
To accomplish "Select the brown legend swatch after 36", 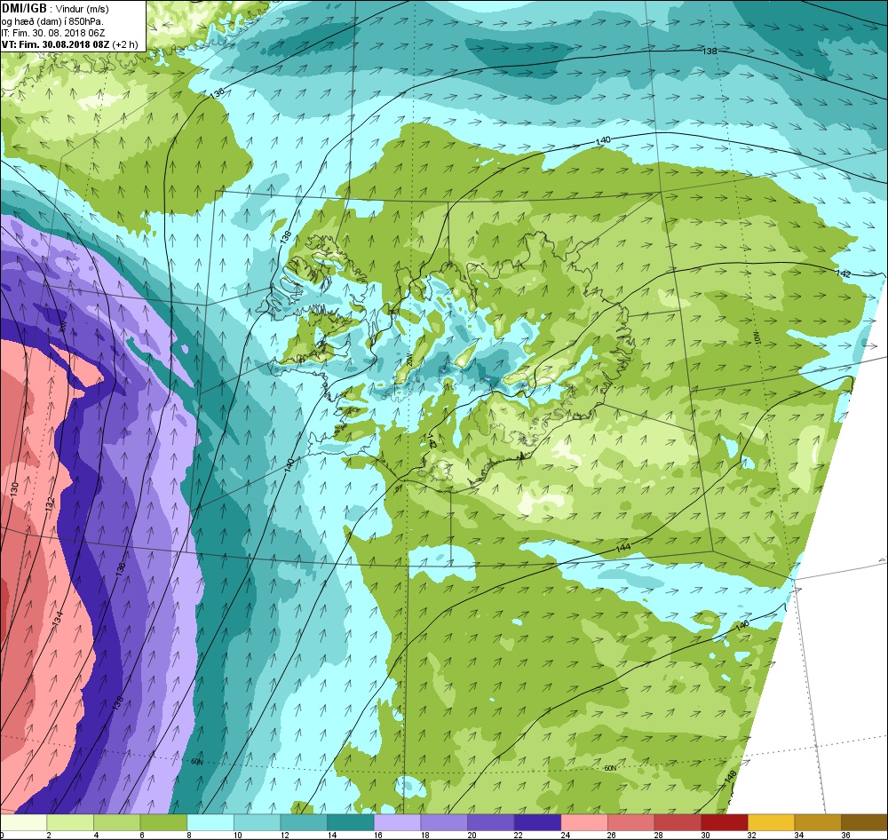I will click(864, 822).
